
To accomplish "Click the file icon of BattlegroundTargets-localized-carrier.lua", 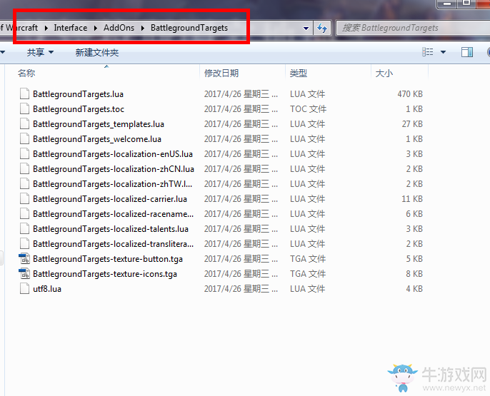I will 24,198.
